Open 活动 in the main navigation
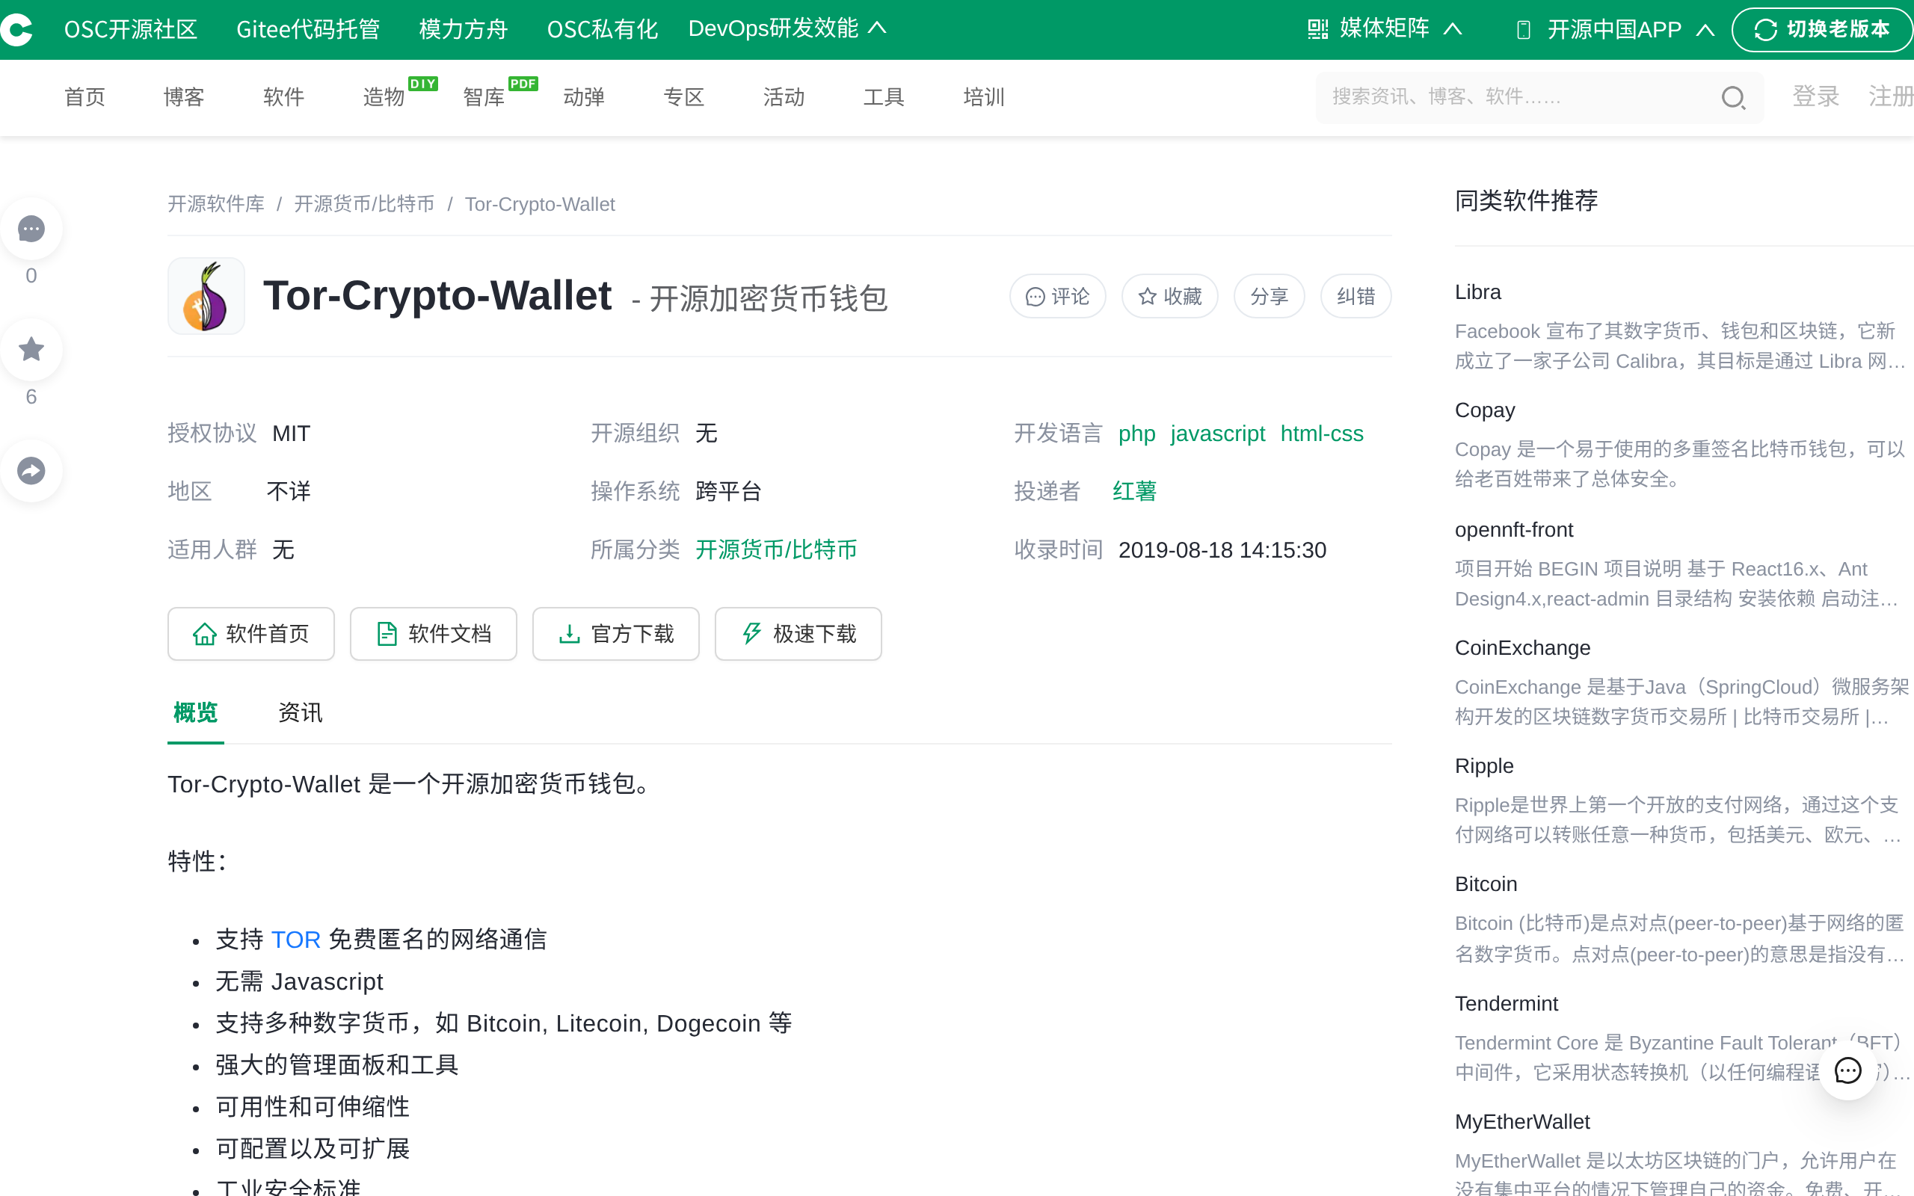Image resolution: width=1914 pixels, height=1196 pixels. point(784,97)
